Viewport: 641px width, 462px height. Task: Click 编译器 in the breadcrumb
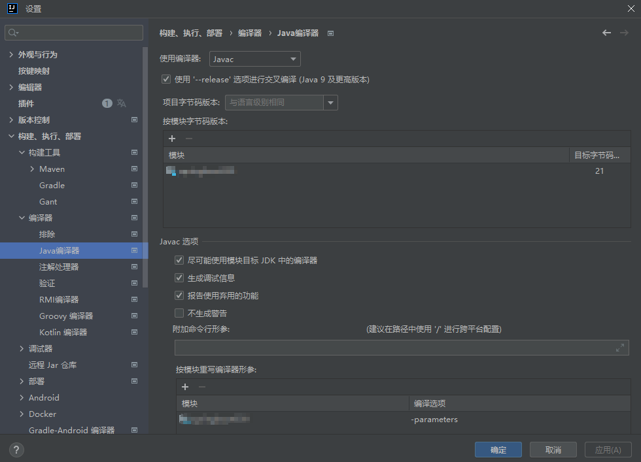coord(250,33)
